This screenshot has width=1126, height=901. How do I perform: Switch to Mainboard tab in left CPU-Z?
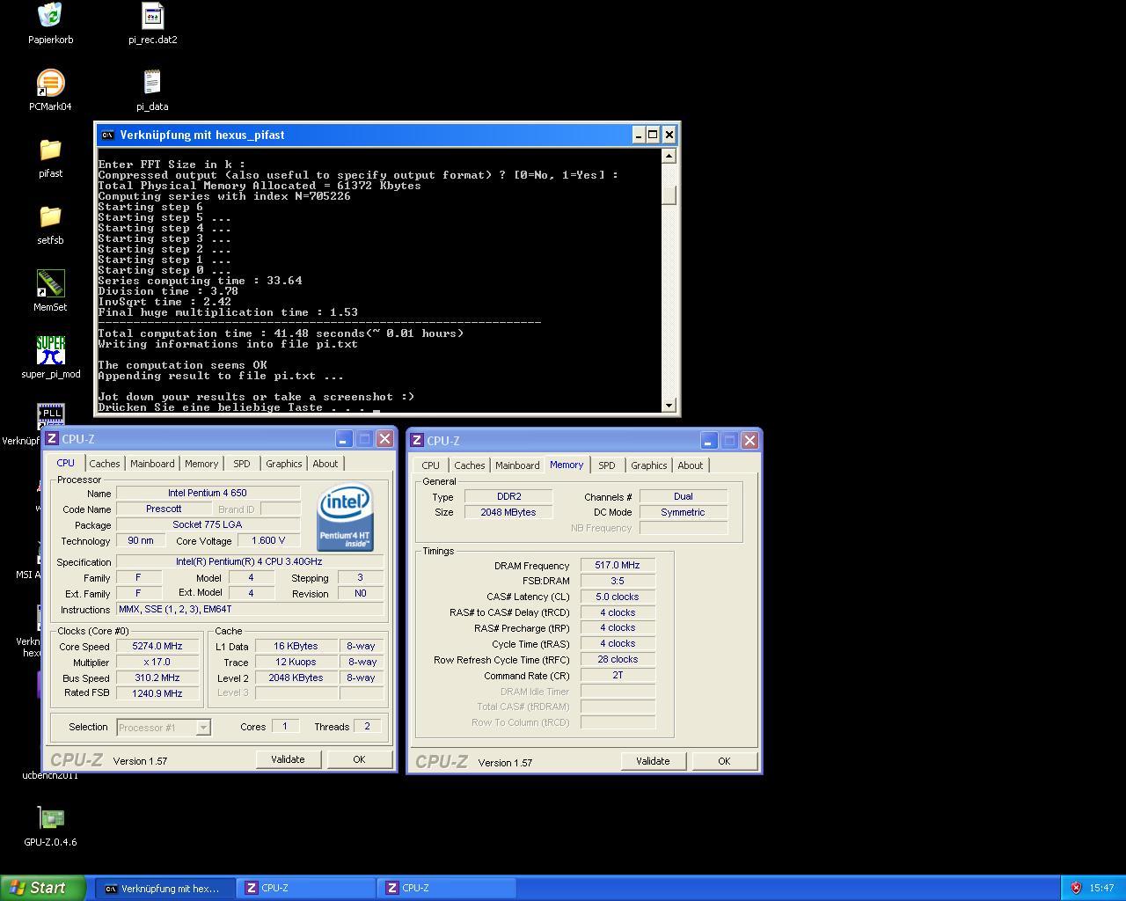152,464
